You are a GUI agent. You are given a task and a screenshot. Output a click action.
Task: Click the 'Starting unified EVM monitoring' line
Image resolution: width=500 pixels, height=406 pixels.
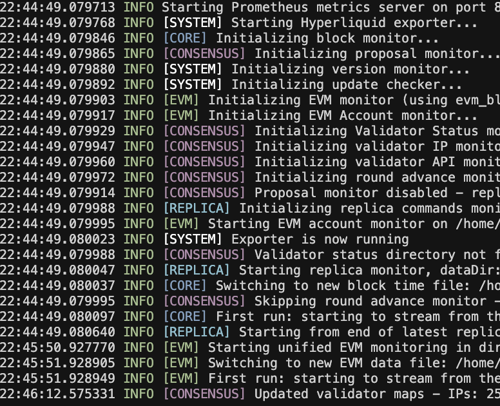tap(354, 347)
